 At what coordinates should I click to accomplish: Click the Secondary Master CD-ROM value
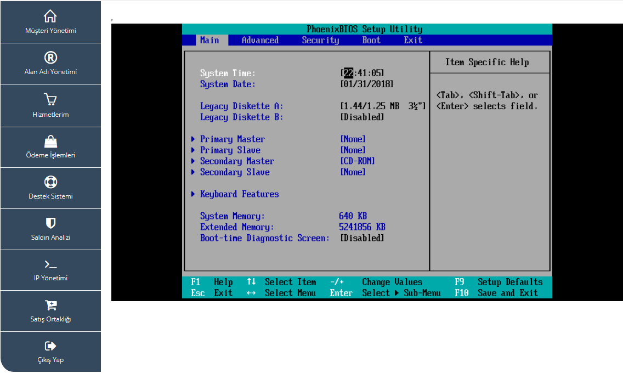[357, 161]
